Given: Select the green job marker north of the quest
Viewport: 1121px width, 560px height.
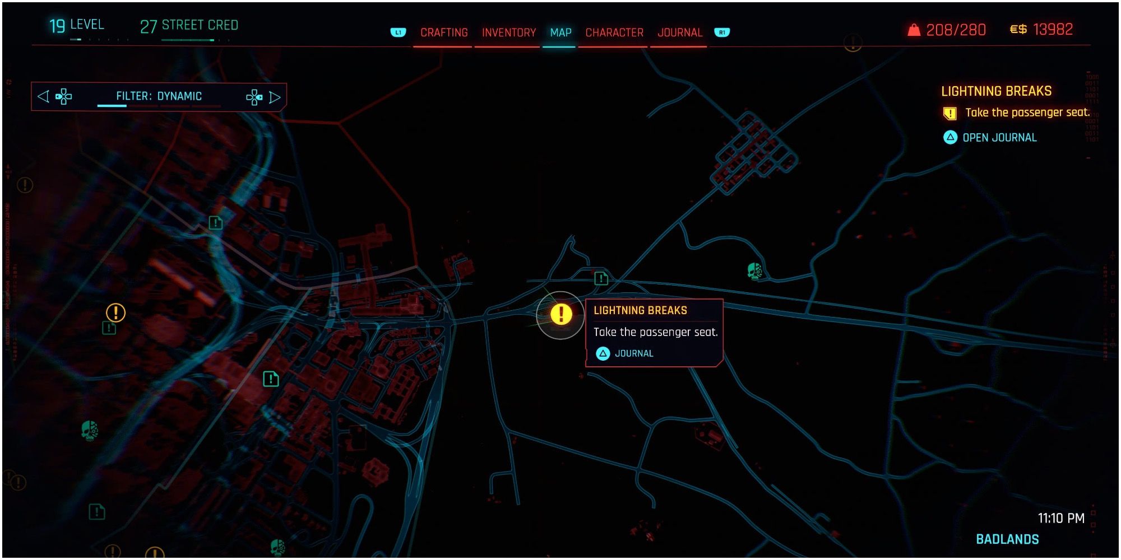Looking at the screenshot, I should [601, 278].
